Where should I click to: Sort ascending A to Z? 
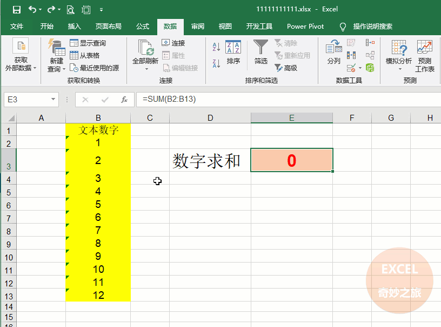tap(216, 47)
